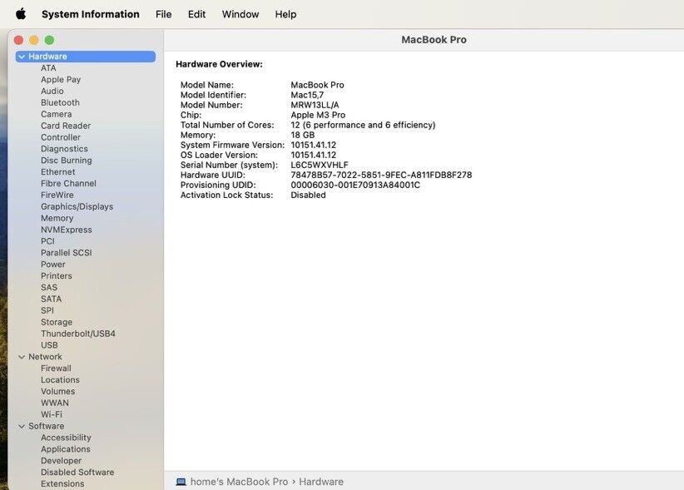
Task: Select ATA in the sidebar
Action: click(48, 68)
